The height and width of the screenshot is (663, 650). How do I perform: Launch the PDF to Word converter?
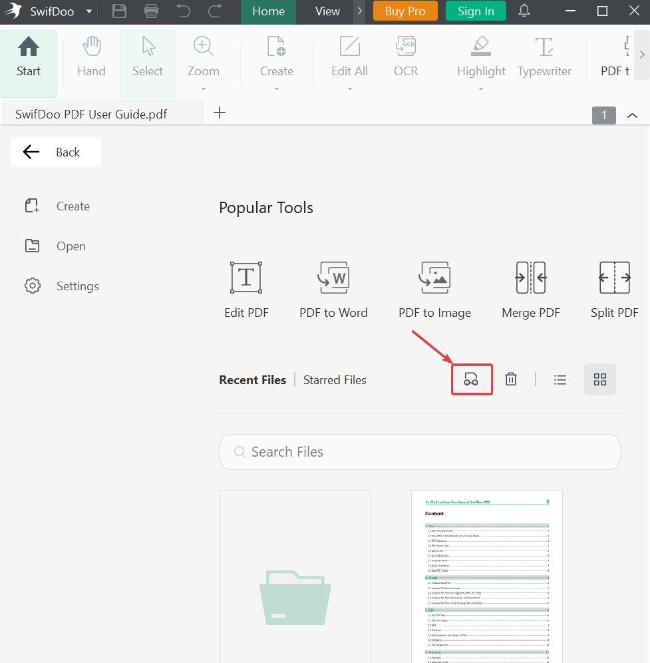click(x=333, y=290)
